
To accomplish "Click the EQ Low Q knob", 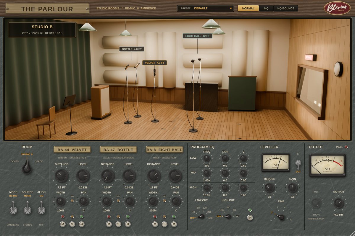I will pyautogui.click(x=243, y=158).
